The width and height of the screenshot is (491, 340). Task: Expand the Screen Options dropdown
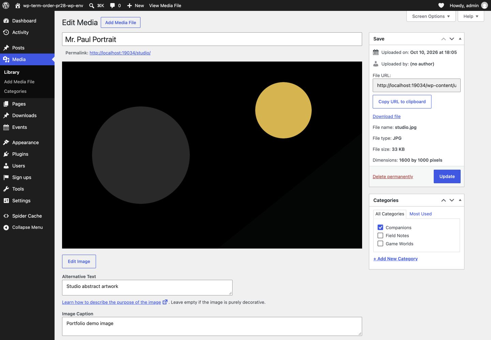(x=431, y=16)
